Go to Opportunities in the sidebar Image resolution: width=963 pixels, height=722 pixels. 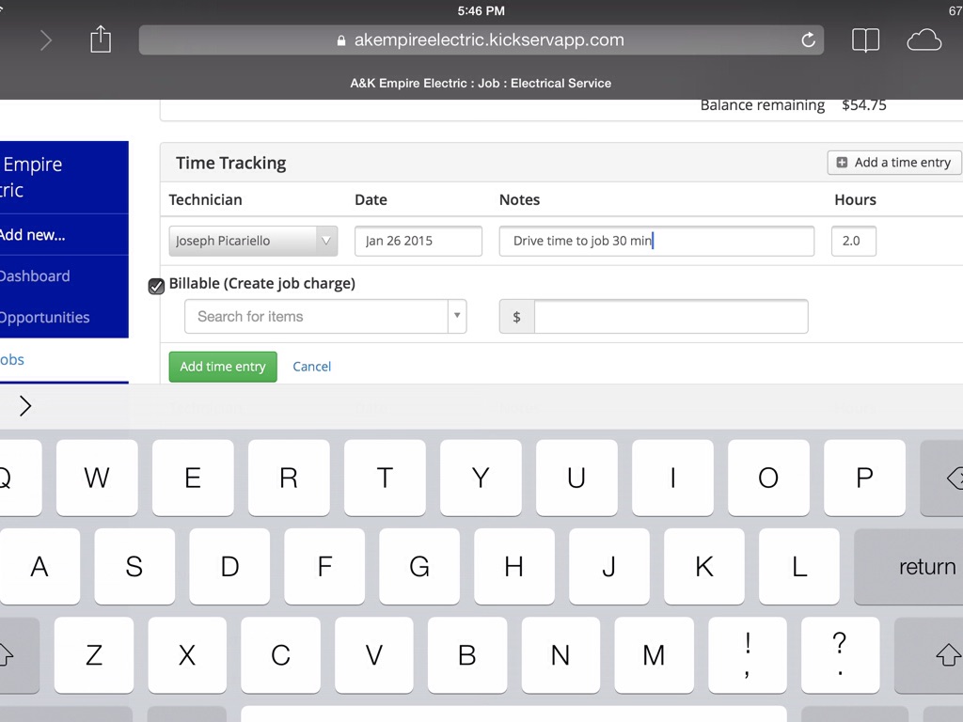coord(45,317)
